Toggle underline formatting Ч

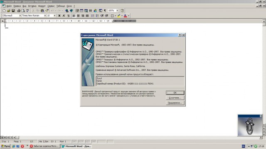[x=68, y=16]
